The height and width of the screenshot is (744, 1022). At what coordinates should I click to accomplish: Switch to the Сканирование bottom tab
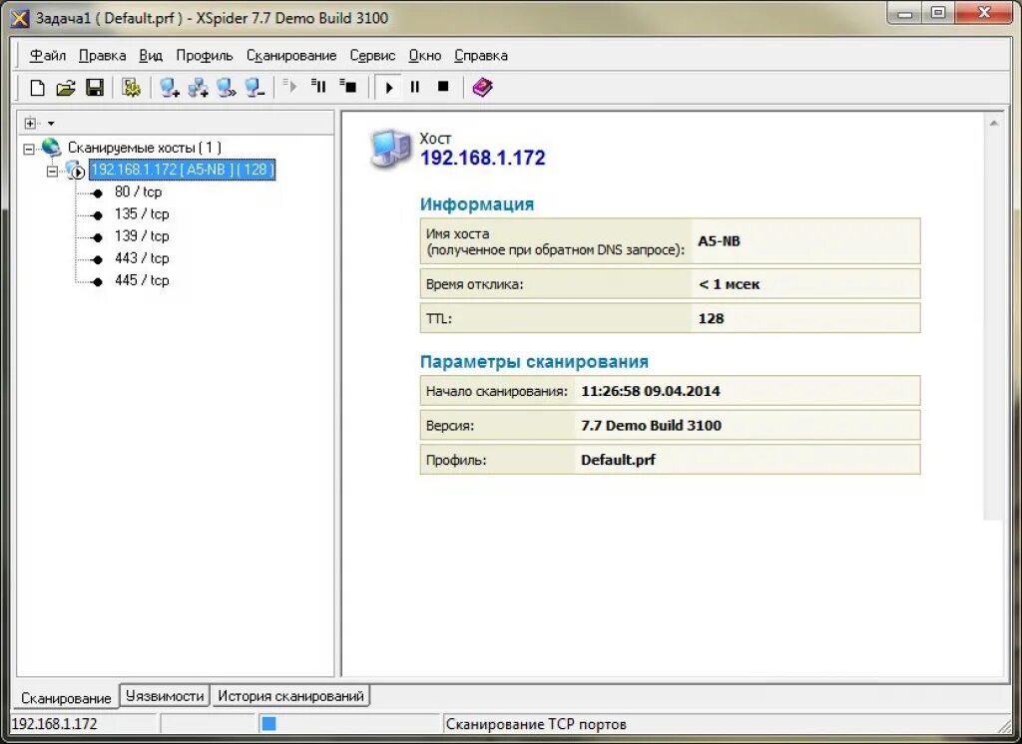[66, 698]
